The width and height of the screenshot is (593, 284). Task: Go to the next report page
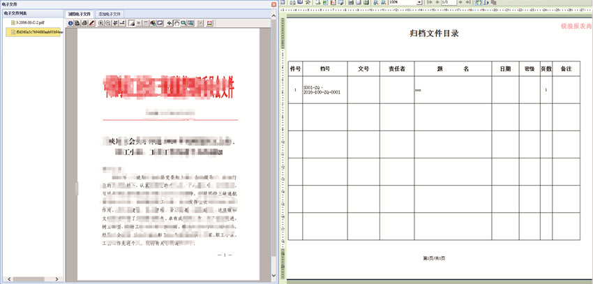[x=460, y=3]
